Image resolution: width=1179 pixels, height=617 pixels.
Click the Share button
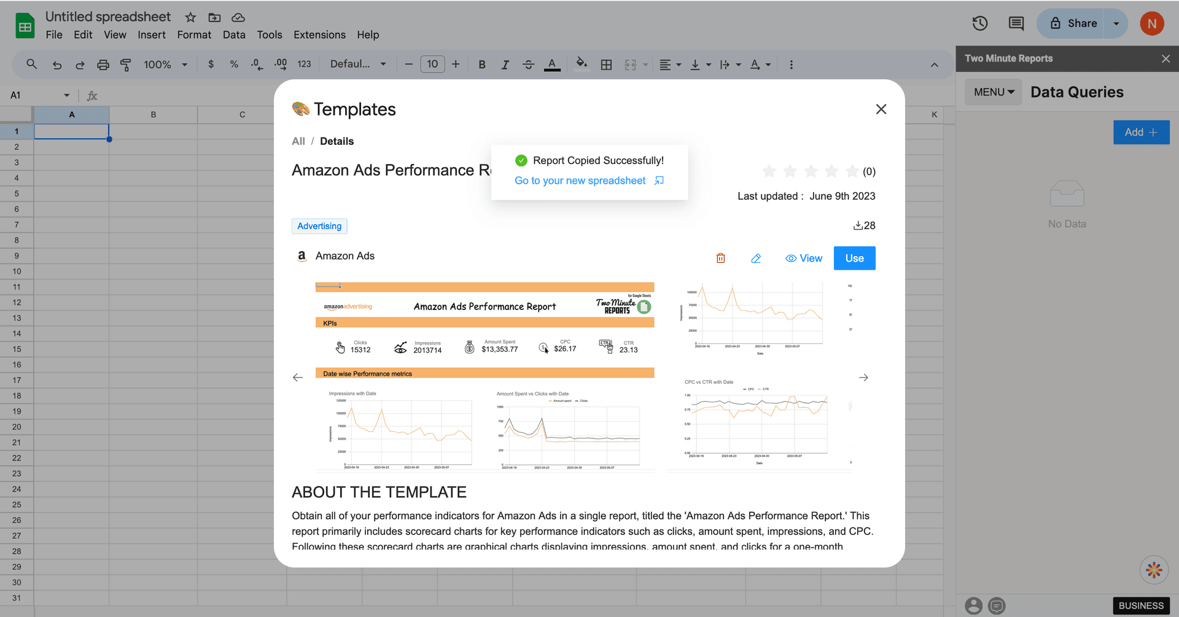(x=1073, y=23)
